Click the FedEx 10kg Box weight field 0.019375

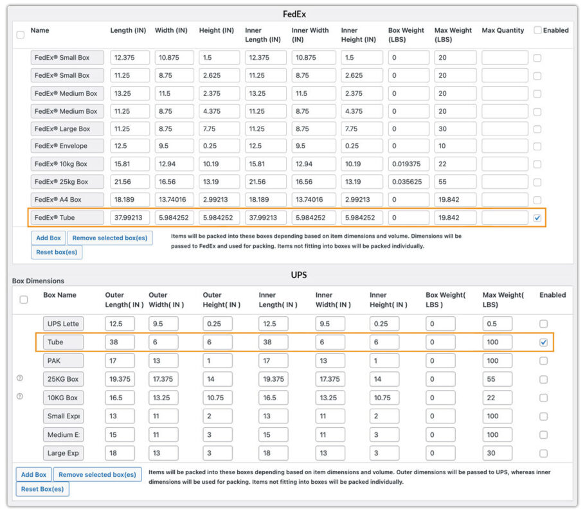point(408,164)
